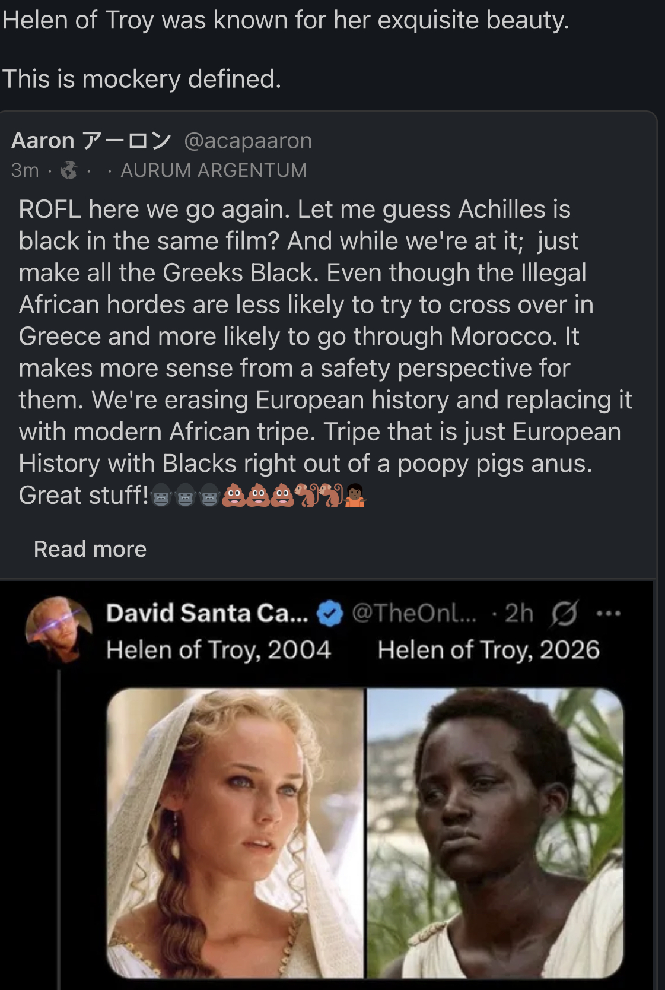Open right image under Helen of Troy, 2026
Screen dimensions: 665x990
click(x=495, y=832)
